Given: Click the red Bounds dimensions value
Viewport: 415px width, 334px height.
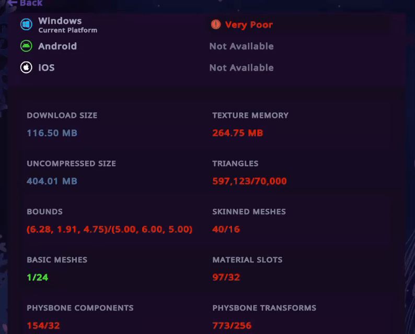Looking at the screenshot, I should 109,229.
